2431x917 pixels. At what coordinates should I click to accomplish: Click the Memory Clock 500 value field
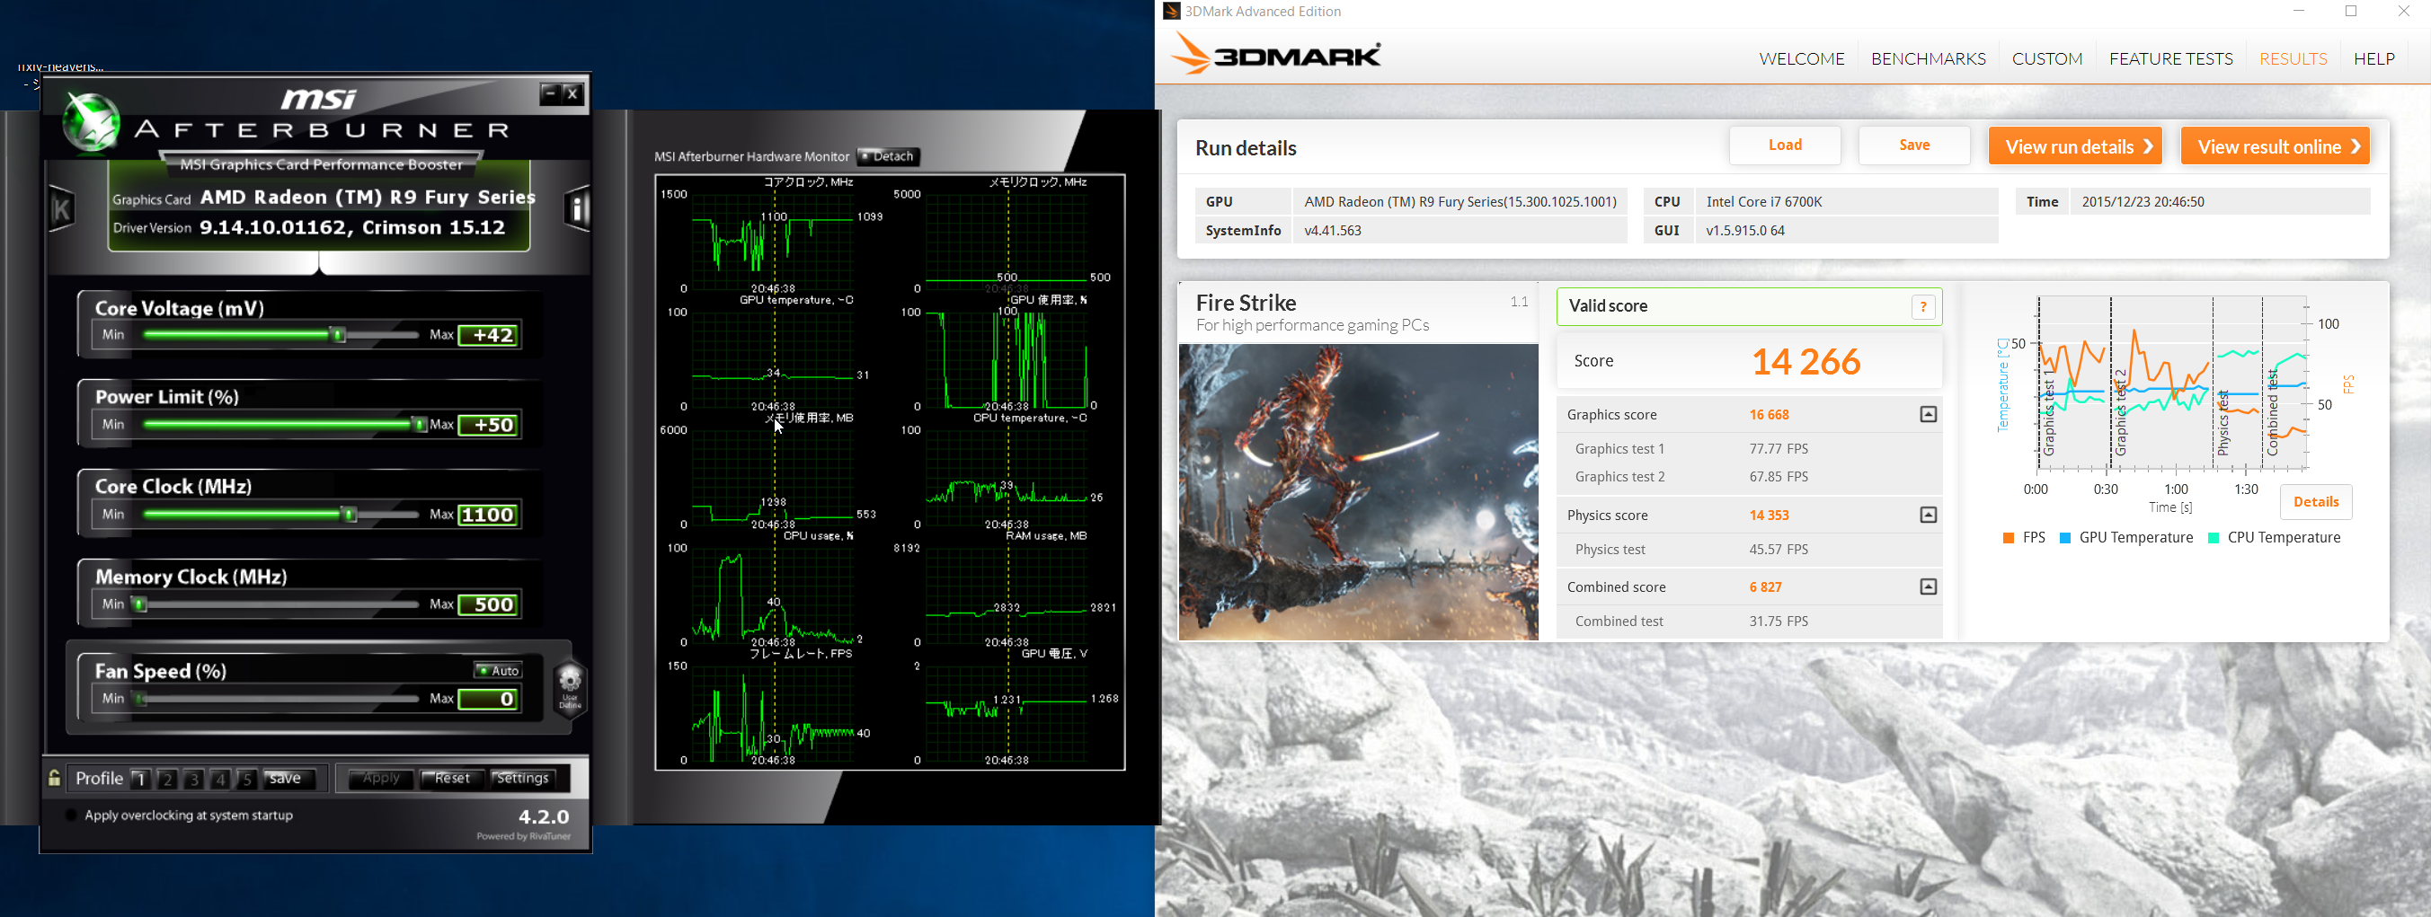[x=488, y=604]
